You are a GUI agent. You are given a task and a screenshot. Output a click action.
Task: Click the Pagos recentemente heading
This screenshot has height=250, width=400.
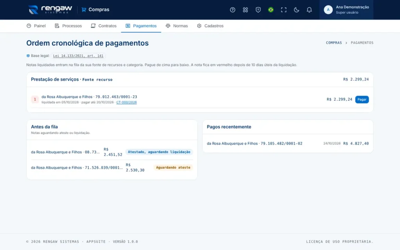tap(229, 127)
